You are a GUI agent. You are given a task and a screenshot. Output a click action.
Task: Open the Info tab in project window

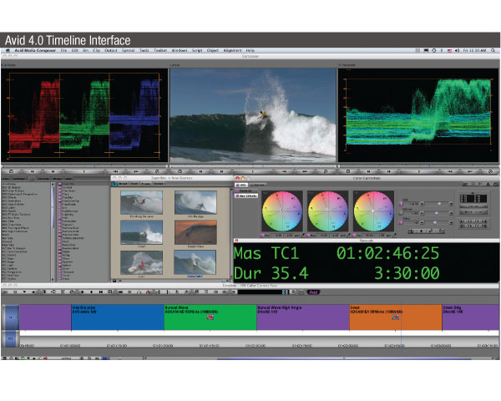[x=68, y=179]
